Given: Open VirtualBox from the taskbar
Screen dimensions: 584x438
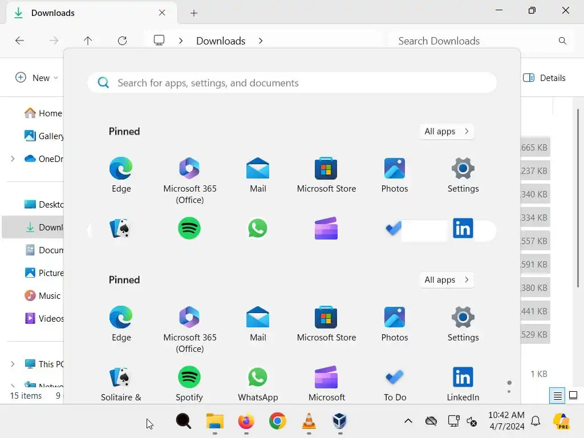Looking at the screenshot, I should 340,421.
